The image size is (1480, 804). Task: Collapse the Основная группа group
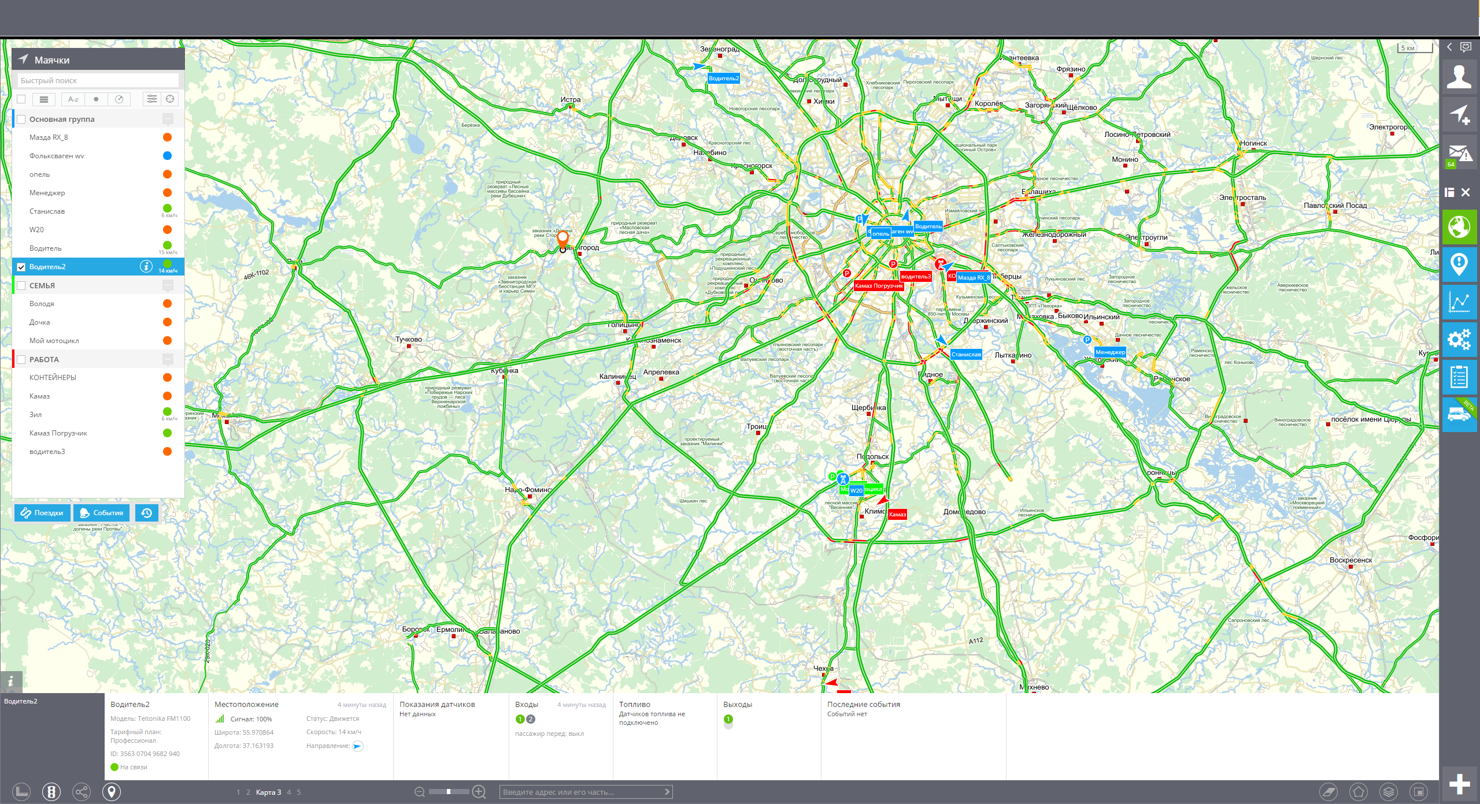click(x=168, y=120)
